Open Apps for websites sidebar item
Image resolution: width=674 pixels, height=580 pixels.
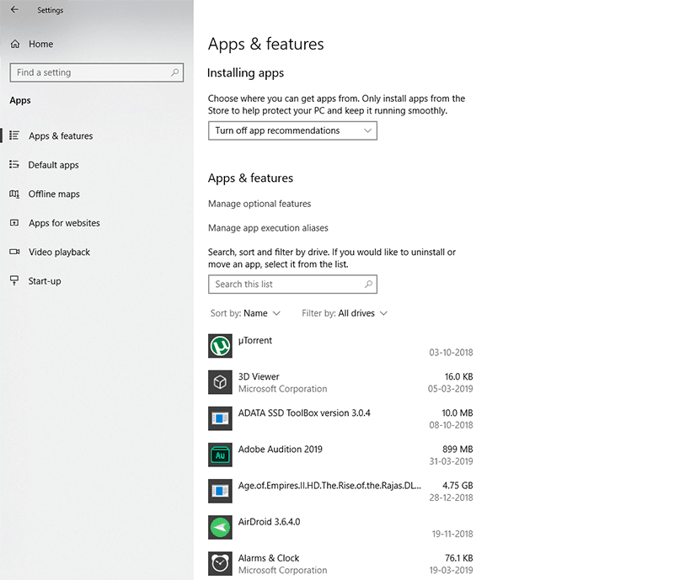64,223
